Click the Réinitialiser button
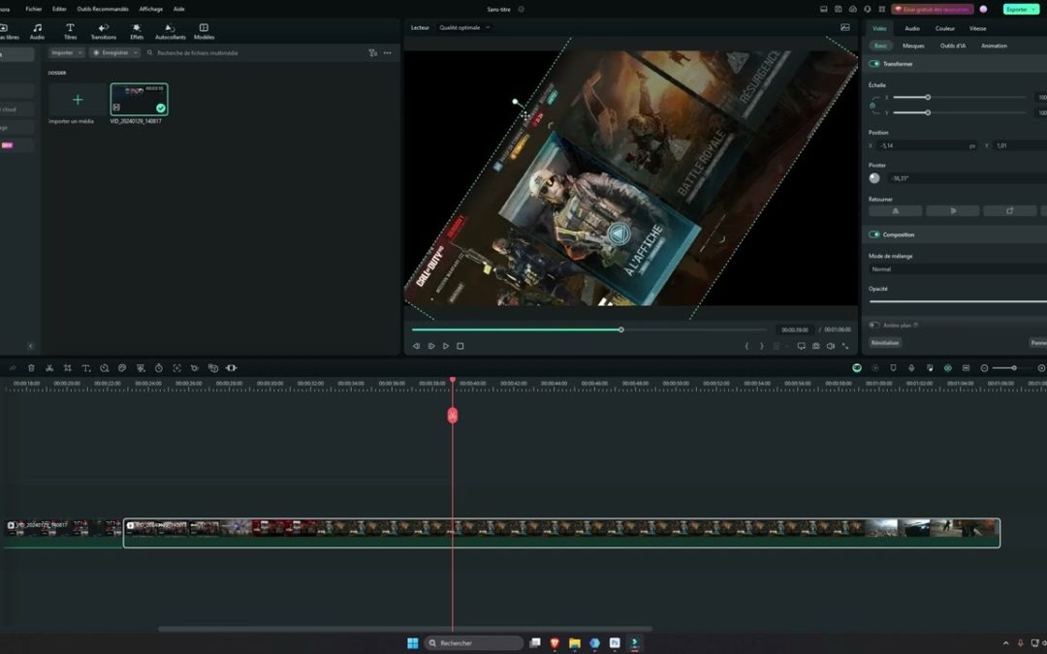1047x654 pixels. click(x=885, y=342)
